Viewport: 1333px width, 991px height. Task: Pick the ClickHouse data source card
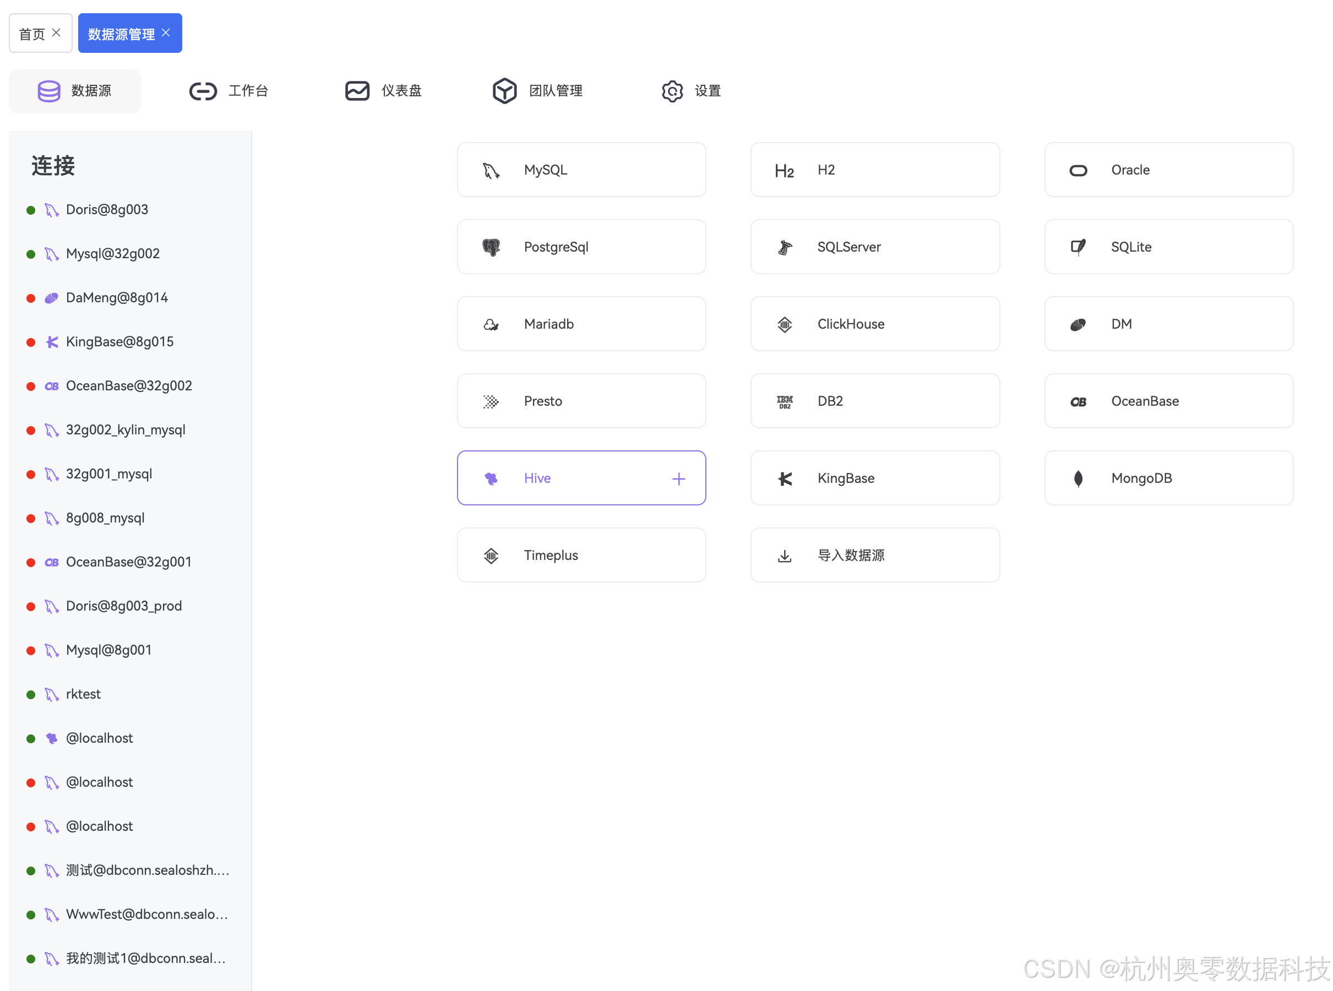(875, 324)
